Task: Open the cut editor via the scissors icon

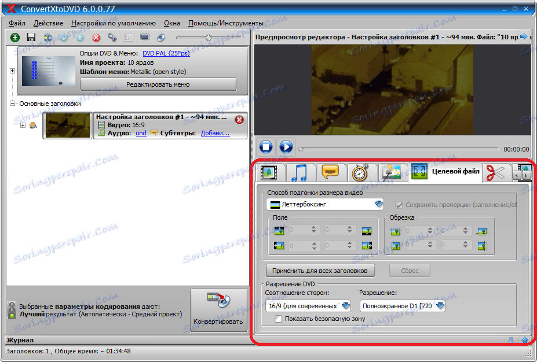Action: click(495, 172)
